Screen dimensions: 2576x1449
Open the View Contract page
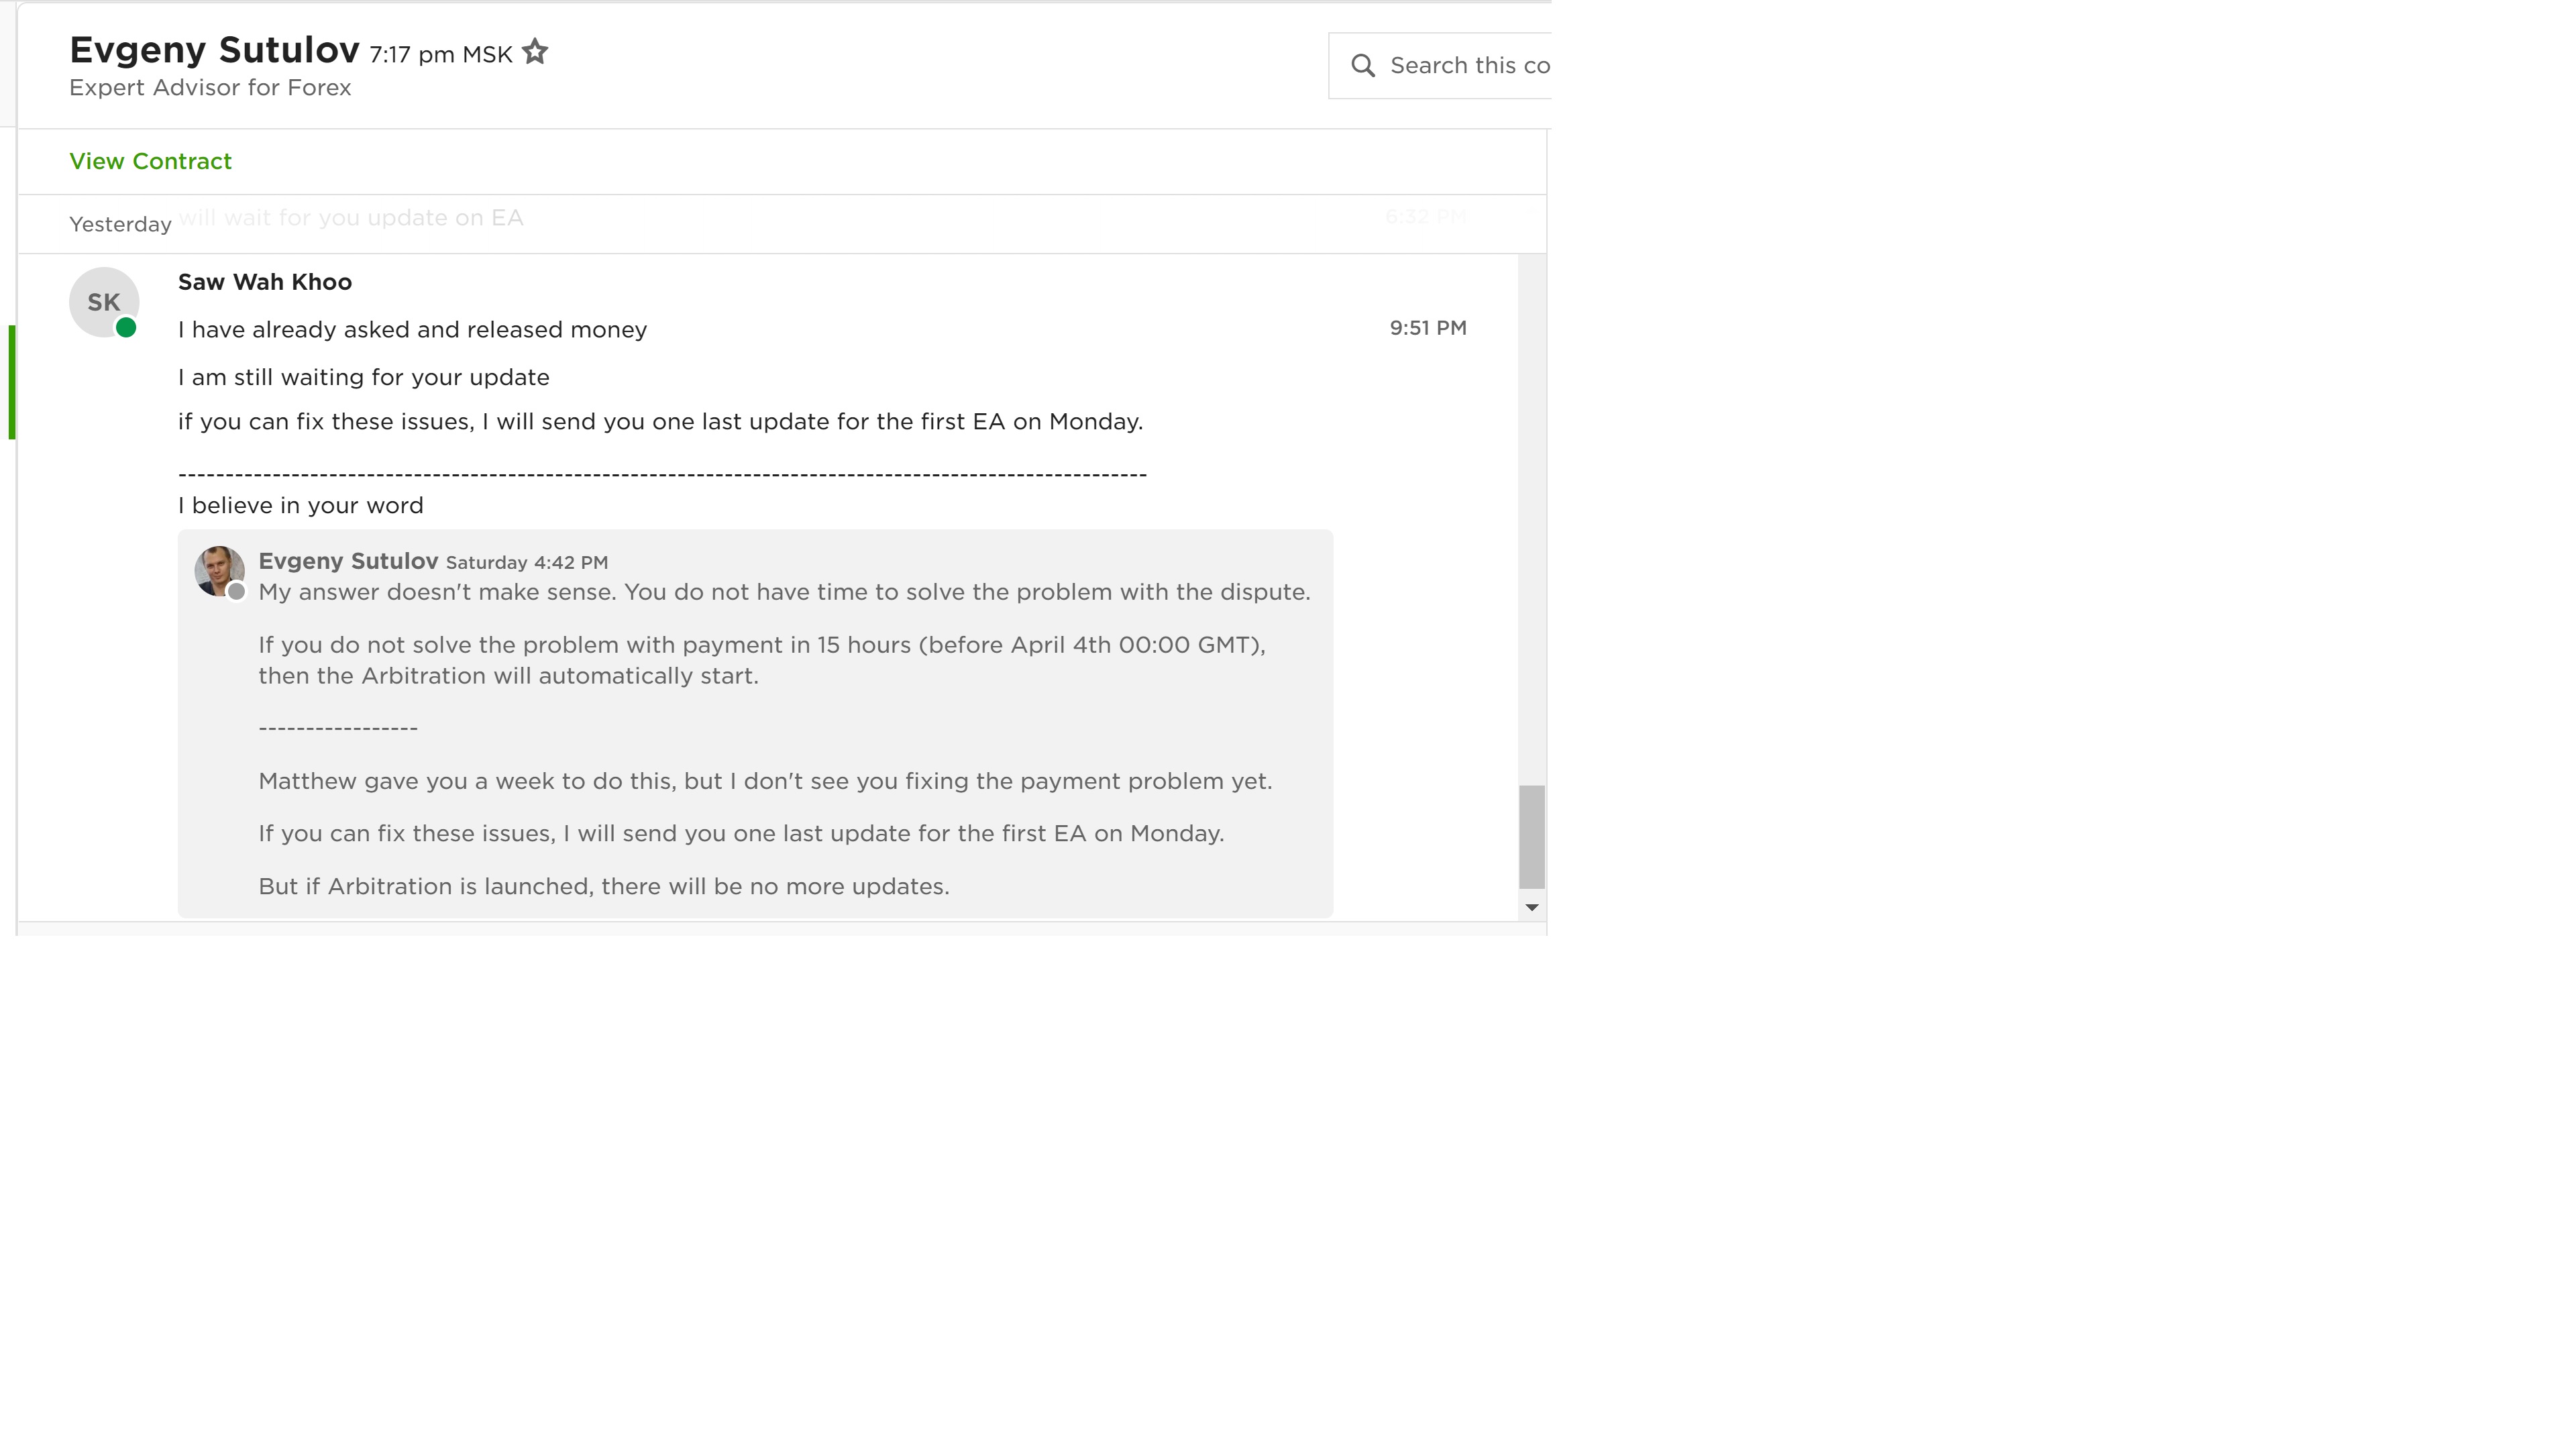click(x=150, y=161)
